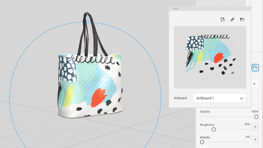Click the artwork preview thumbnail in the popup

tap(210, 57)
